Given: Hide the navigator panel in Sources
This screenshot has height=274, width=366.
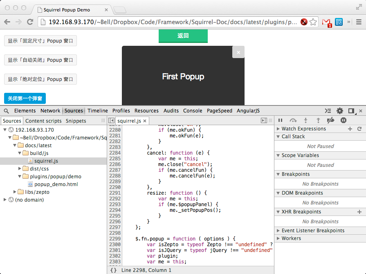Looking at the screenshot, I should point(111,121).
